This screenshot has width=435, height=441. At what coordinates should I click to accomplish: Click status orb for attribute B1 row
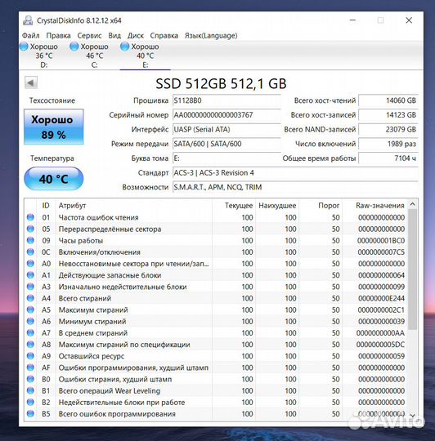click(30, 390)
